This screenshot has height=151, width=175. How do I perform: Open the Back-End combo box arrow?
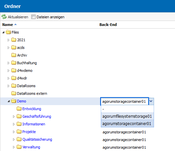151,101
